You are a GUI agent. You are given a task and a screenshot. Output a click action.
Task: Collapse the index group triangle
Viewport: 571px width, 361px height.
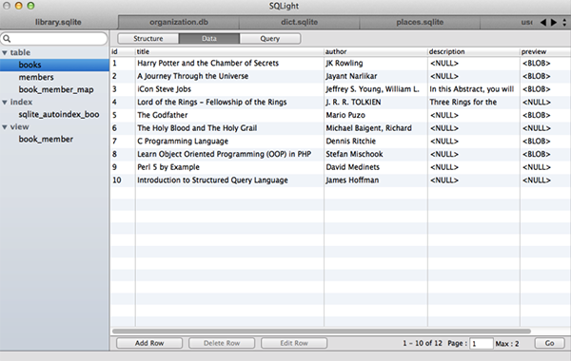tap(5, 103)
